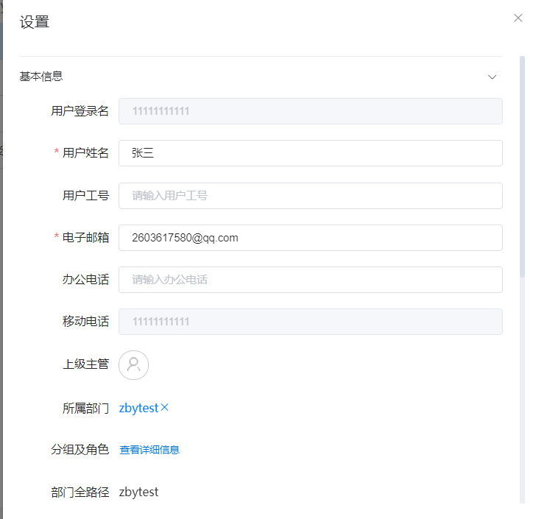The image size is (536, 519).
Task: Click the 用户姓名 required label
Action: pos(85,153)
